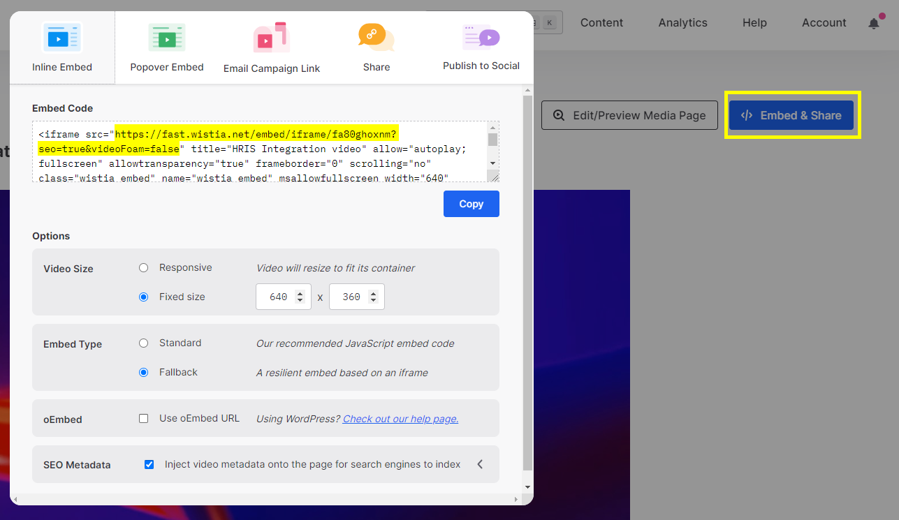Click the dialog's vertical scrollbar thumb
Screen dimensions: 899x520
click(528, 283)
